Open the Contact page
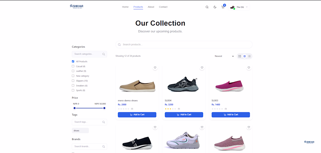Image resolution: width=321 pixels, height=153 pixels. click(x=163, y=7)
